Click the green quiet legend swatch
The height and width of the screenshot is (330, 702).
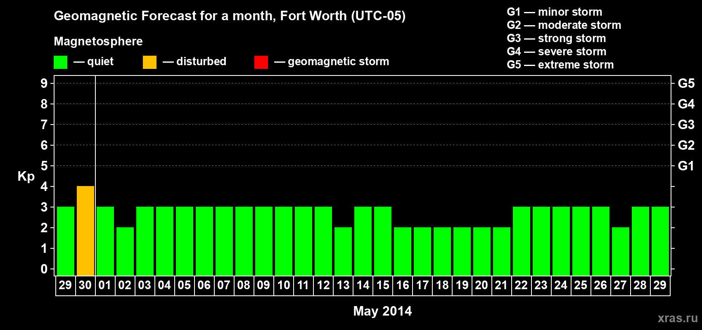point(60,62)
